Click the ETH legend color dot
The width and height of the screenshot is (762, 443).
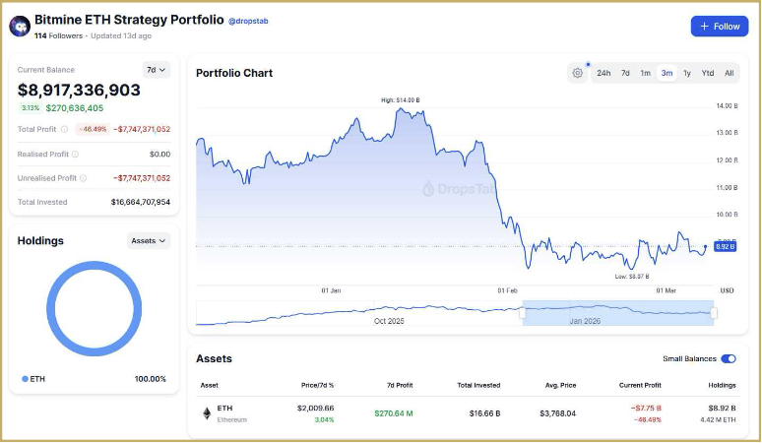[25, 379]
